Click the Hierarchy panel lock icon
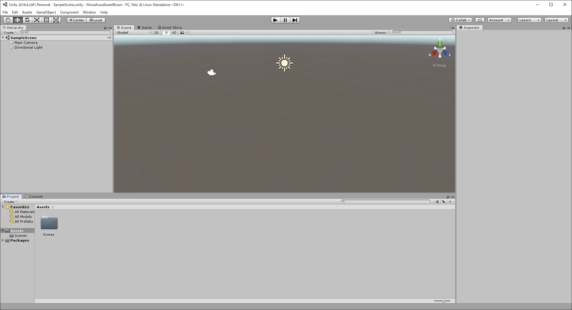The height and width of the screenshot is (310, 572). pos(105,28)
